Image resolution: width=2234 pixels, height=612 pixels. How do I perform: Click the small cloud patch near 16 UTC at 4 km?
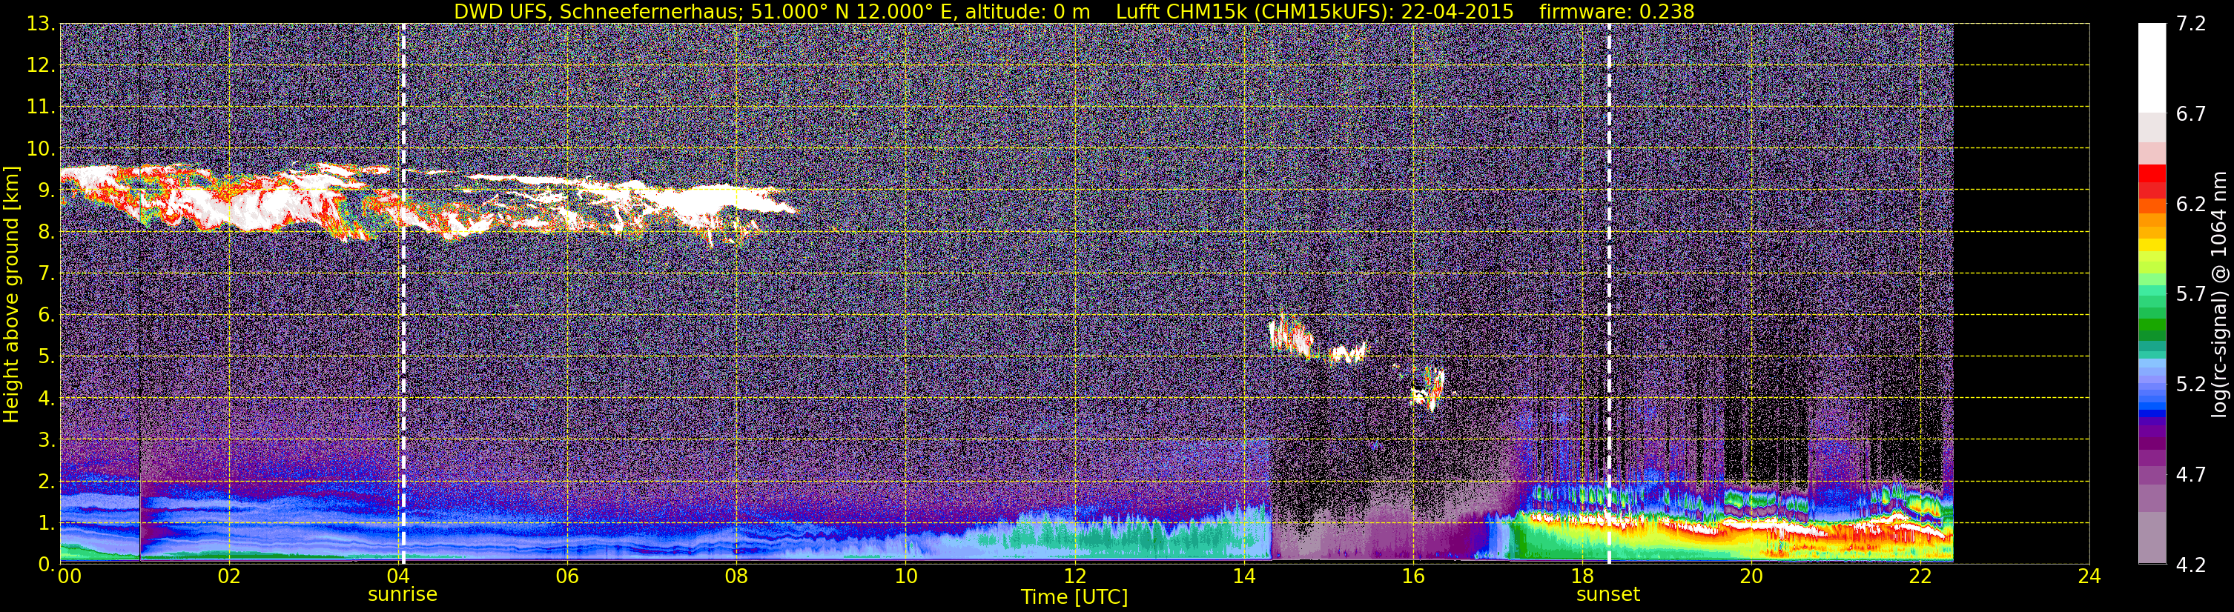(1427, 389)
